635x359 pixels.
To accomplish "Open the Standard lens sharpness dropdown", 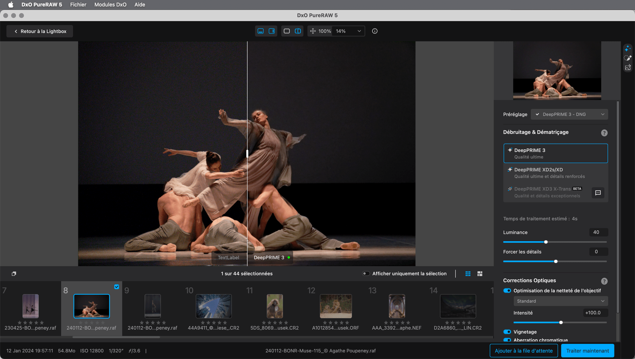I will (561, 301).
